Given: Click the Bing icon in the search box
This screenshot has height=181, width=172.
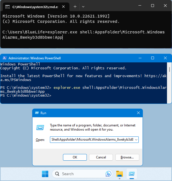Looking at the screenshot, I should pyautogui.click(x=108, y=174).
